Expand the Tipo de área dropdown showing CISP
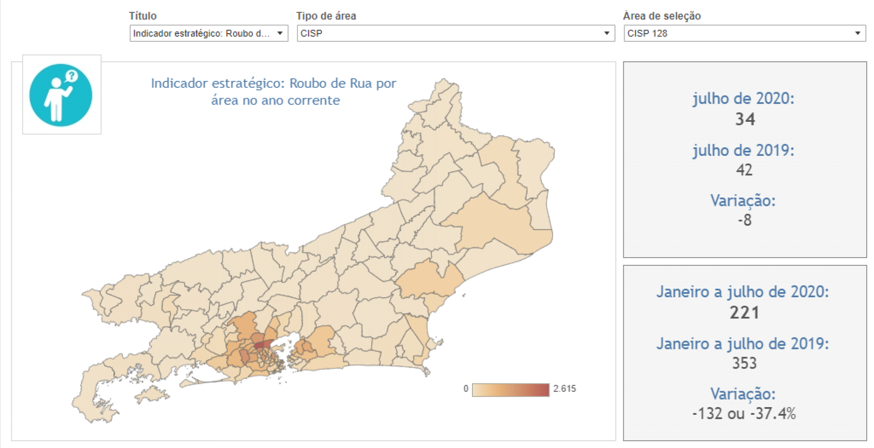 pos(455,33)
